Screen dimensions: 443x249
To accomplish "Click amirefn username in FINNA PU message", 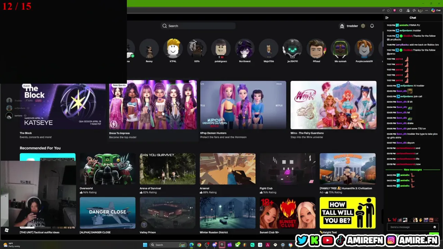I will [x=404, y=25].
